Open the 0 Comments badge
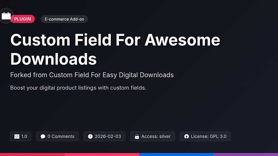The image size is (278, 156). coord(58,136)
